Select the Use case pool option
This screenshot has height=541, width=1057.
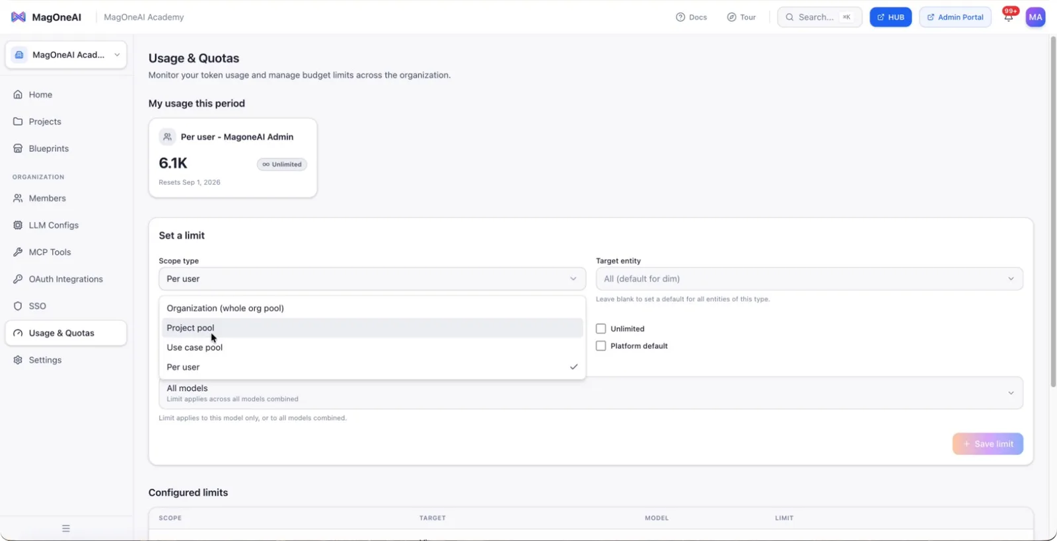click(372, 347)
